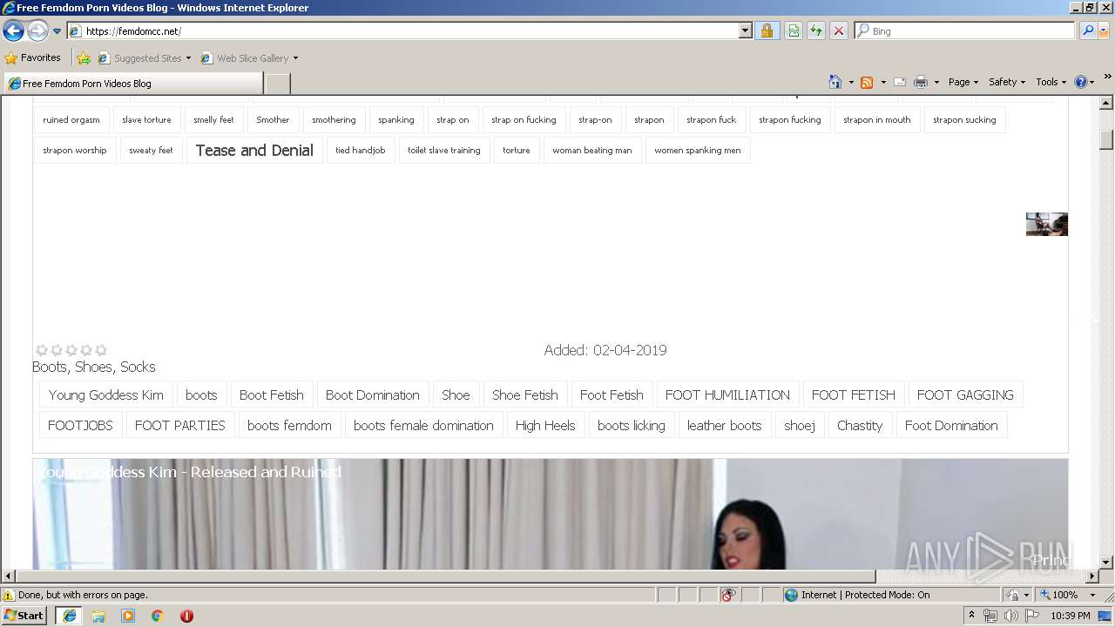Click the vertical scrollbar down arrow
Screen dimensions: 1115x627
[1106, 563]
